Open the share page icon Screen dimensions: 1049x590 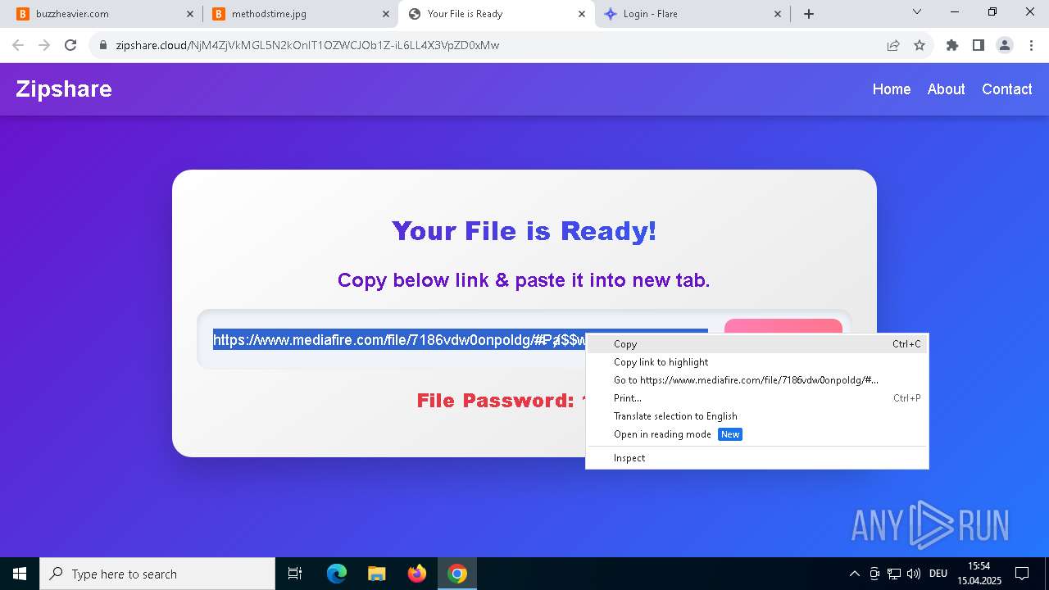tap(893, 45)
